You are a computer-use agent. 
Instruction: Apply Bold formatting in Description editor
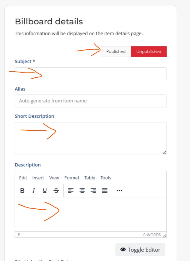[22, 191]
